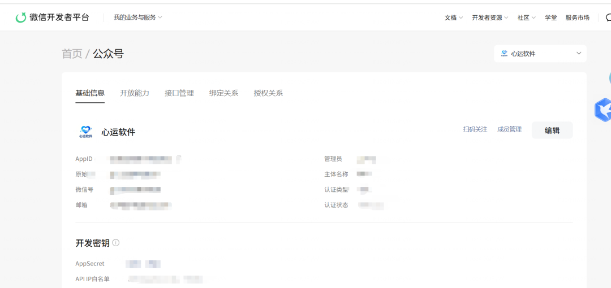Click the 公众号 breadcrumb title
611x288 pixels.
pos(108,54)
